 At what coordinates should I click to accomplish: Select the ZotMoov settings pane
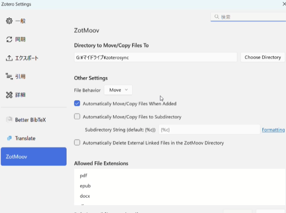click(34, 156)
